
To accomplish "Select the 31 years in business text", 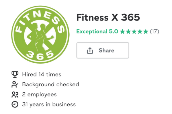I will pos(49,104).
